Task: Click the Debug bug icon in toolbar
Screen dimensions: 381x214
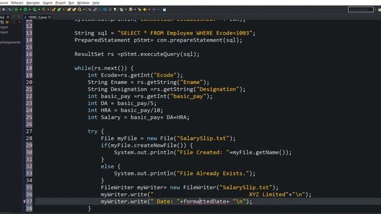Action: tap(16, 10)
